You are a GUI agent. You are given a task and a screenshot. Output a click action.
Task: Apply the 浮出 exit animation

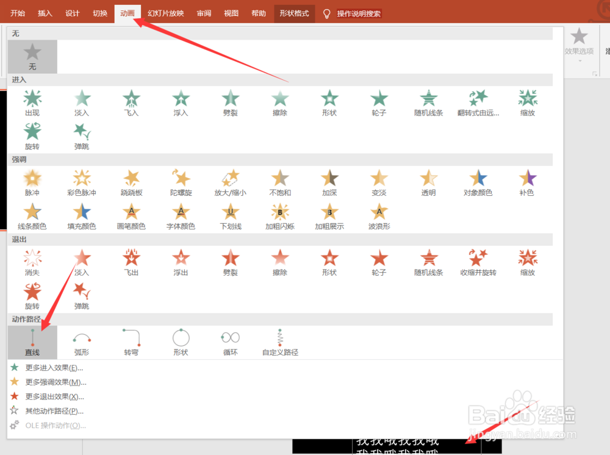pyautogui.click(x=181, y=262)
